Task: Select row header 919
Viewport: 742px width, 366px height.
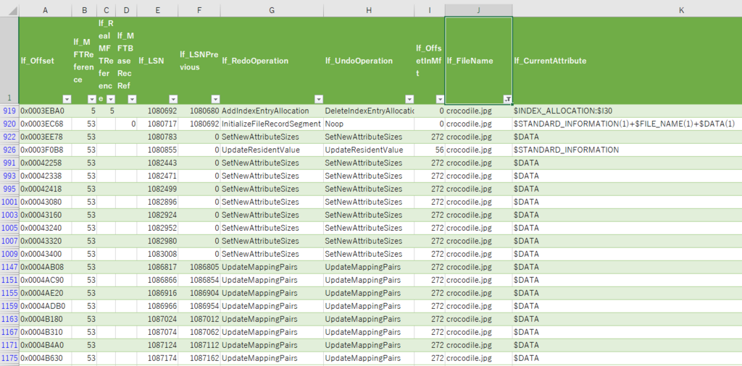Action: [9, 111]
